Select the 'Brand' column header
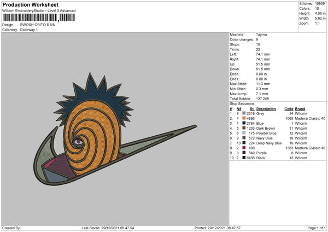 point(300,109)
